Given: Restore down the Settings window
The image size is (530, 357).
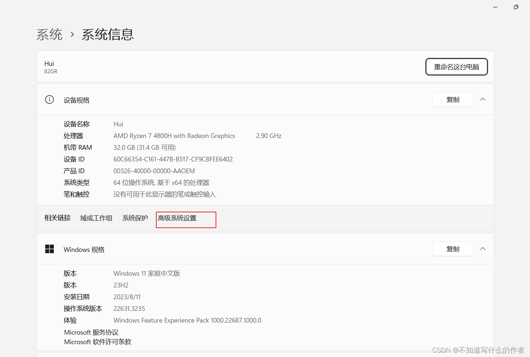Looking at the screenshot, I should click(516, 7).
